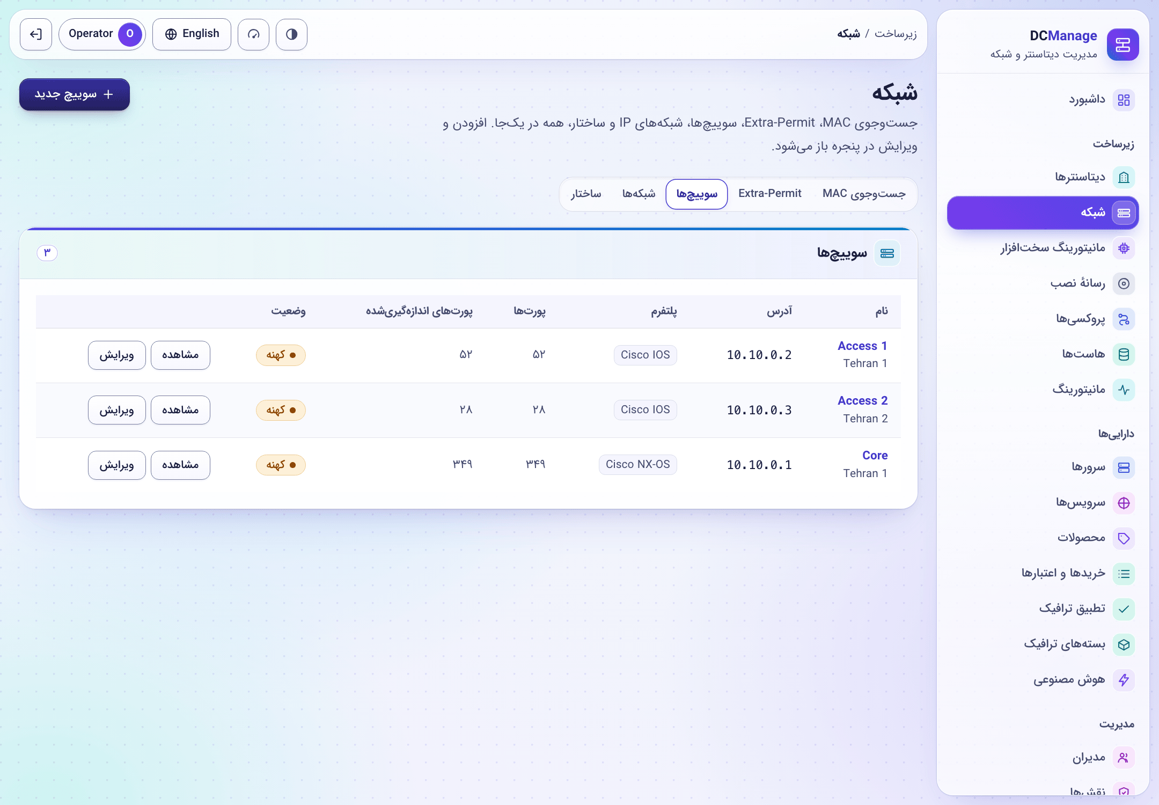Viewport: 1159px width, 805px height.
Task: Click the سوییچ جدید new switch button
Action: click(75, 94)
